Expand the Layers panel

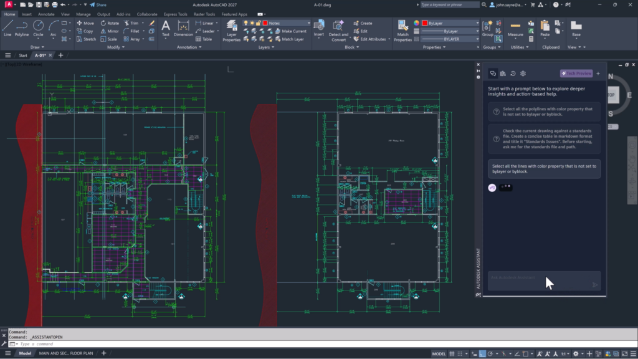point(266,47)
